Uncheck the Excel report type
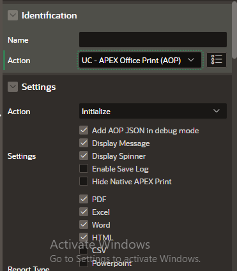 pyautogui.click(x=84, y=212)
